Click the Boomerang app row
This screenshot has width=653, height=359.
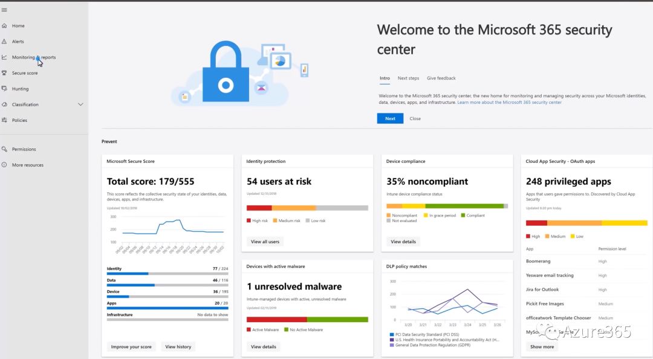pos(538,261)
